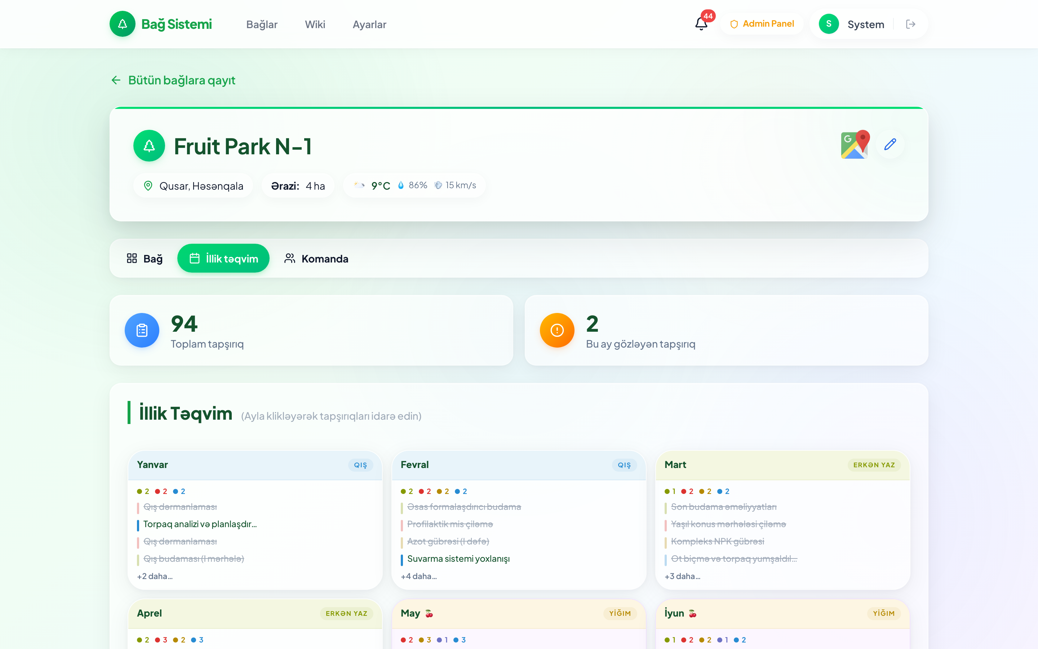Edit garden with pencil icon
The height and width of the screenshot is (649, 1038).
[891, 145]
